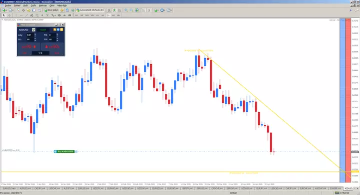Click the Nový pokyn (new order) button
The width and height of the screenshot is (360, 195).
(x=51, y=10)
